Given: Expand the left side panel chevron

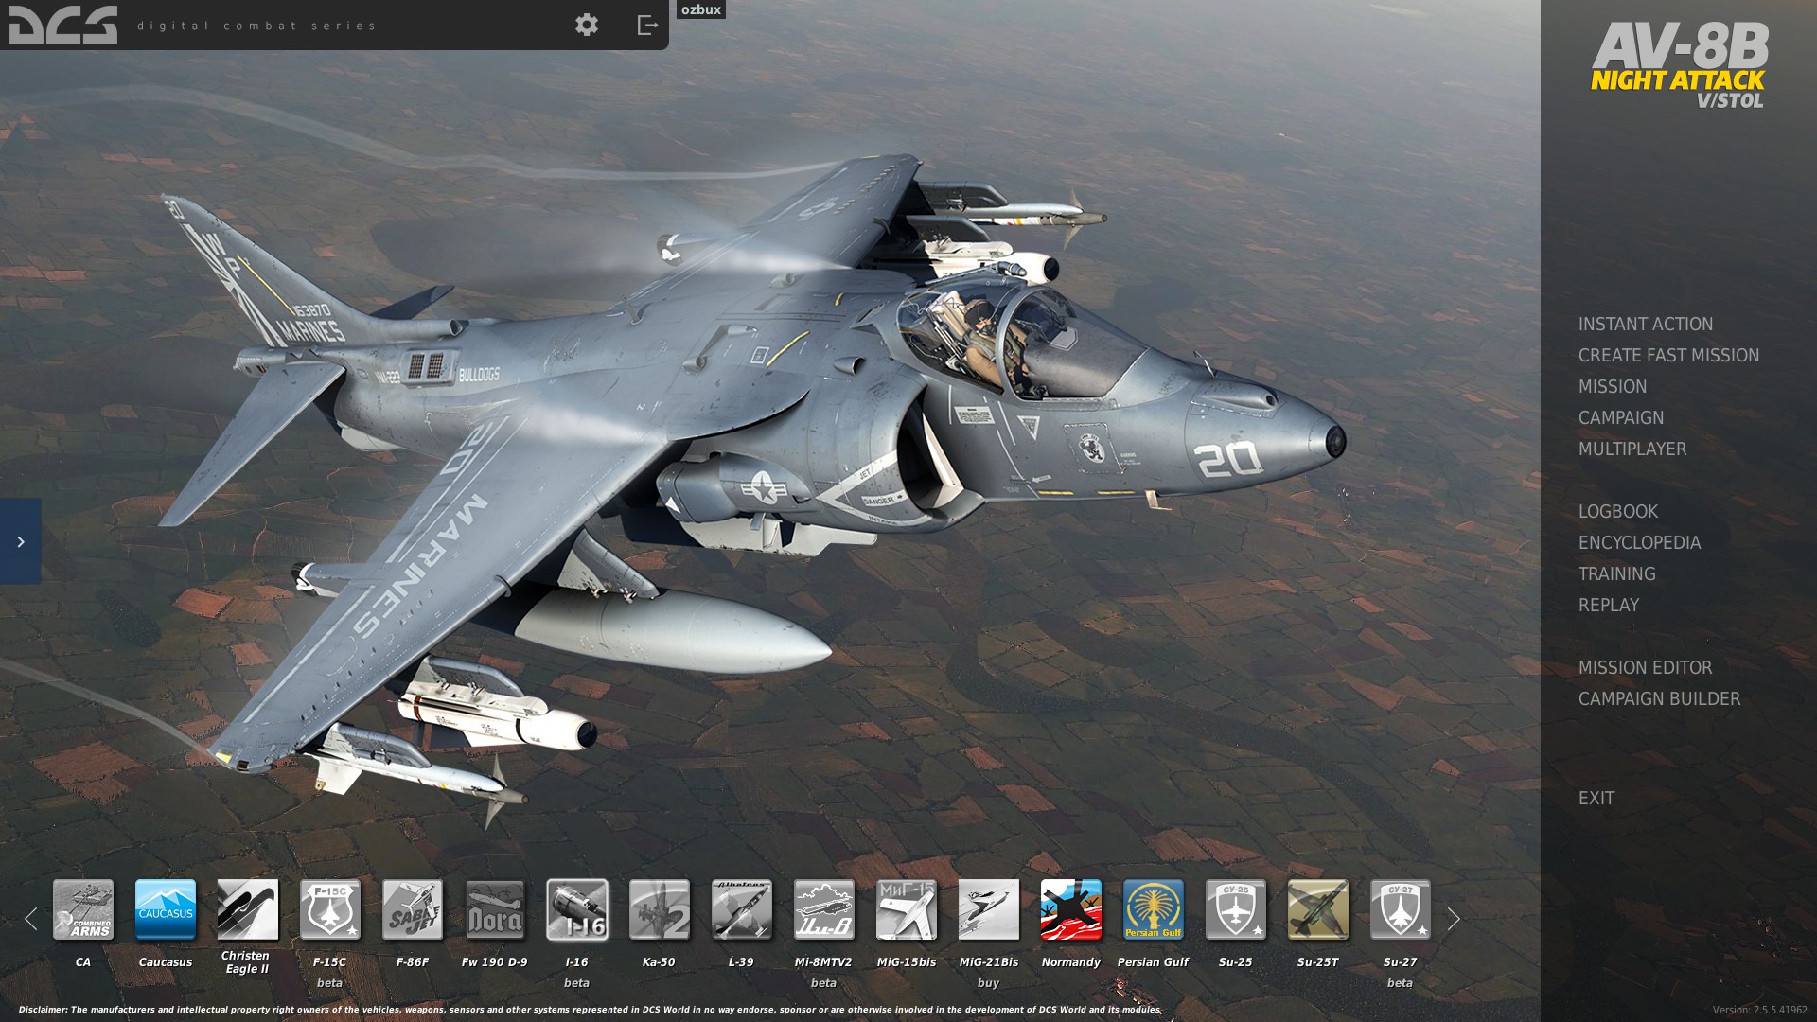Looking at the screenshot, I should click(x=20, y=541).
